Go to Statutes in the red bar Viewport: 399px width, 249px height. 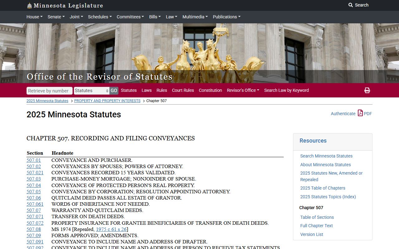click(129, 90)
